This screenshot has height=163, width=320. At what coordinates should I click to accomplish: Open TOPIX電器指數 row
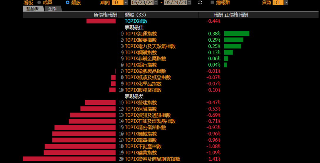pyautogui.click(x=141, y=140)
